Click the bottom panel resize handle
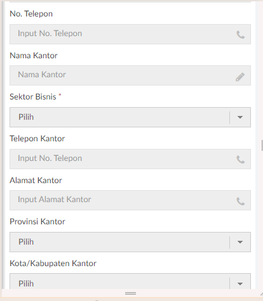 pyautogui.click(x=130, y=293)
